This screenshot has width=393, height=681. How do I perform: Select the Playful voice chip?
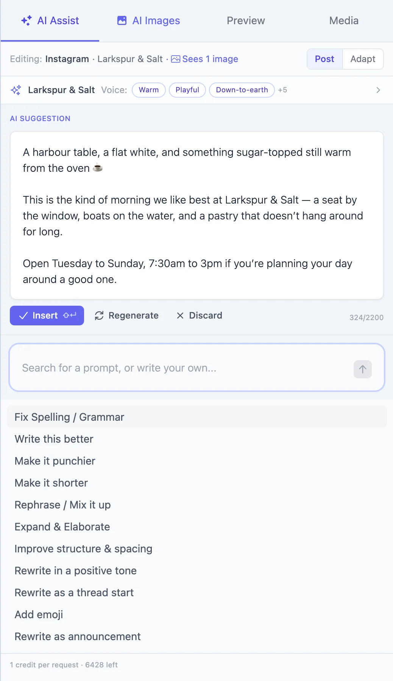(187, 90)
